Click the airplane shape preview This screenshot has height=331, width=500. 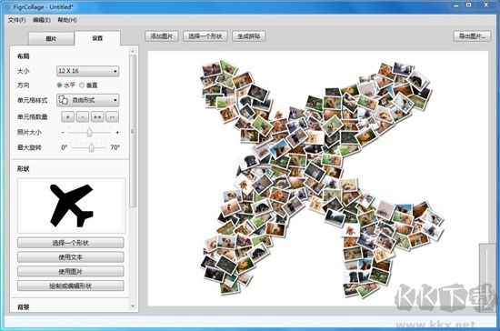click(72, 206)
